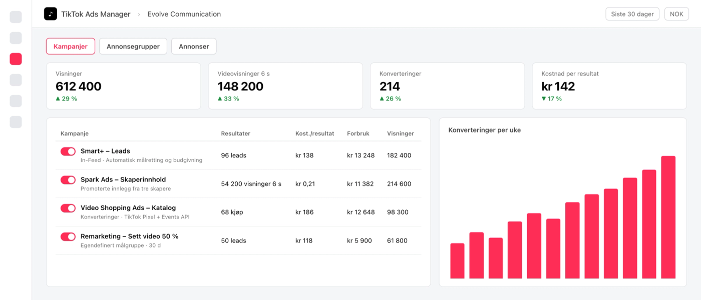701x300 pixels.
Task: Select the 98 300 impressions cell
Action: [x=398, y=212]
